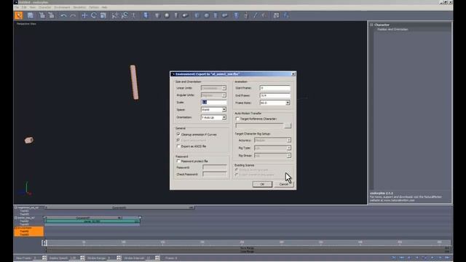The height and width of the screenshot is (262, 466).
Task: Click the teal animation clip in timeline
Action: pyautogui.click(x=92, y=221)
